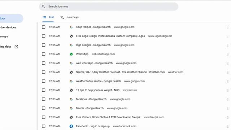Open logo designs - Google Search link
231x130 pixels.
(93, 45)
